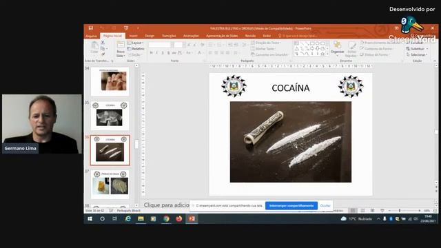The width and height of the screenshot is (441, 248).
Task: Open Internet Explorer from taskbar
Action: [128, 219]
